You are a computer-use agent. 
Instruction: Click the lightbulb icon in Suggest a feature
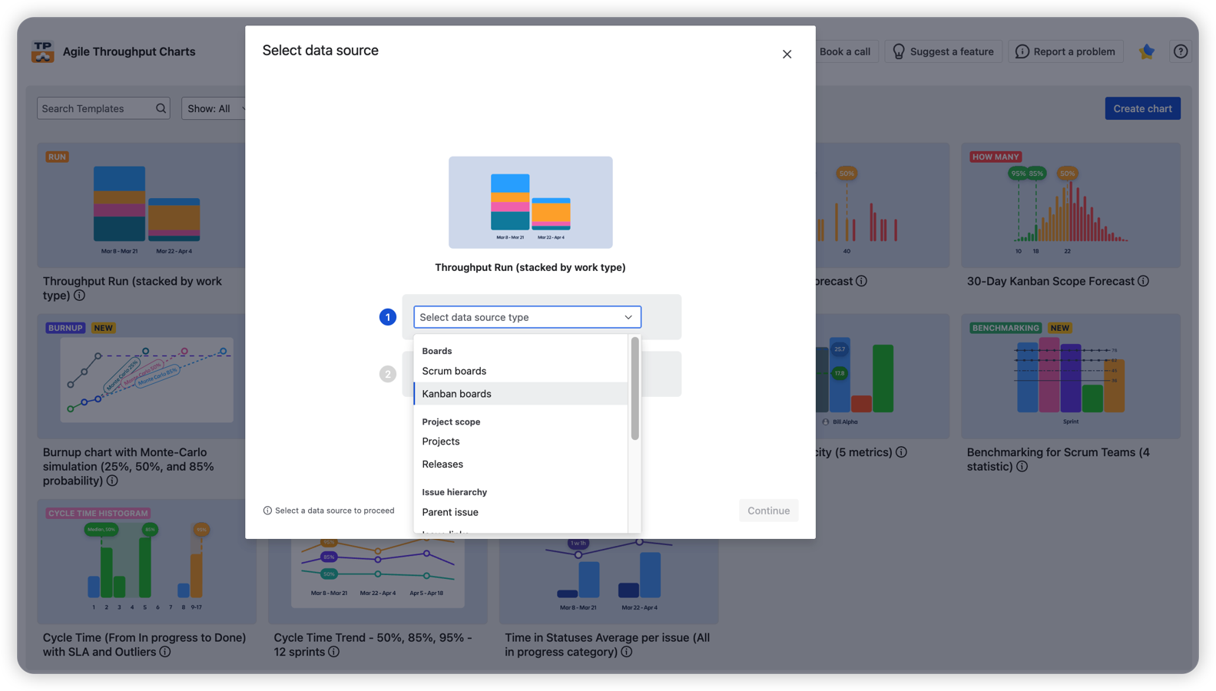pyautogui.click(x=899, y=51)
